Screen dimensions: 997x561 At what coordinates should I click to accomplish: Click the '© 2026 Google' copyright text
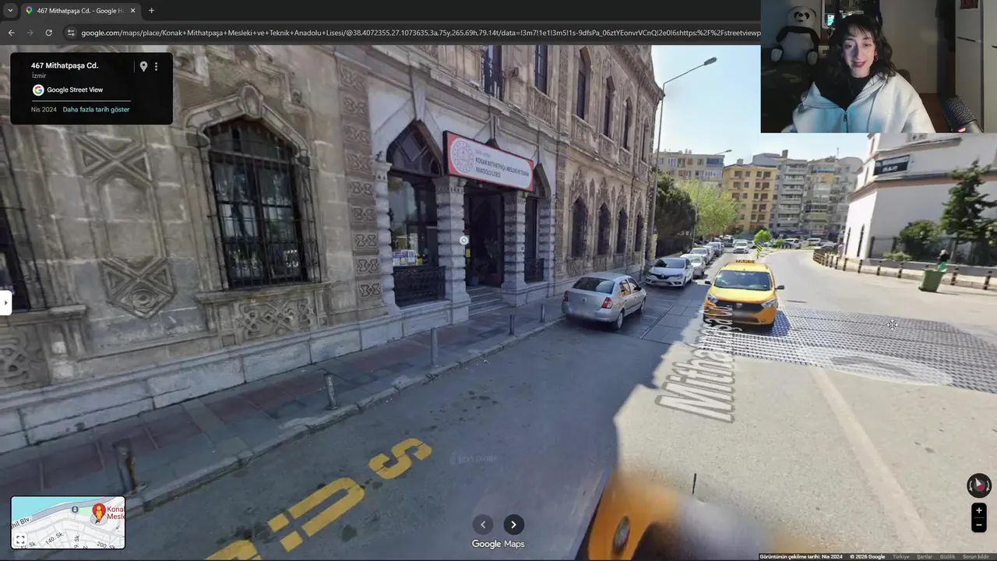click(x=868, y=556)
